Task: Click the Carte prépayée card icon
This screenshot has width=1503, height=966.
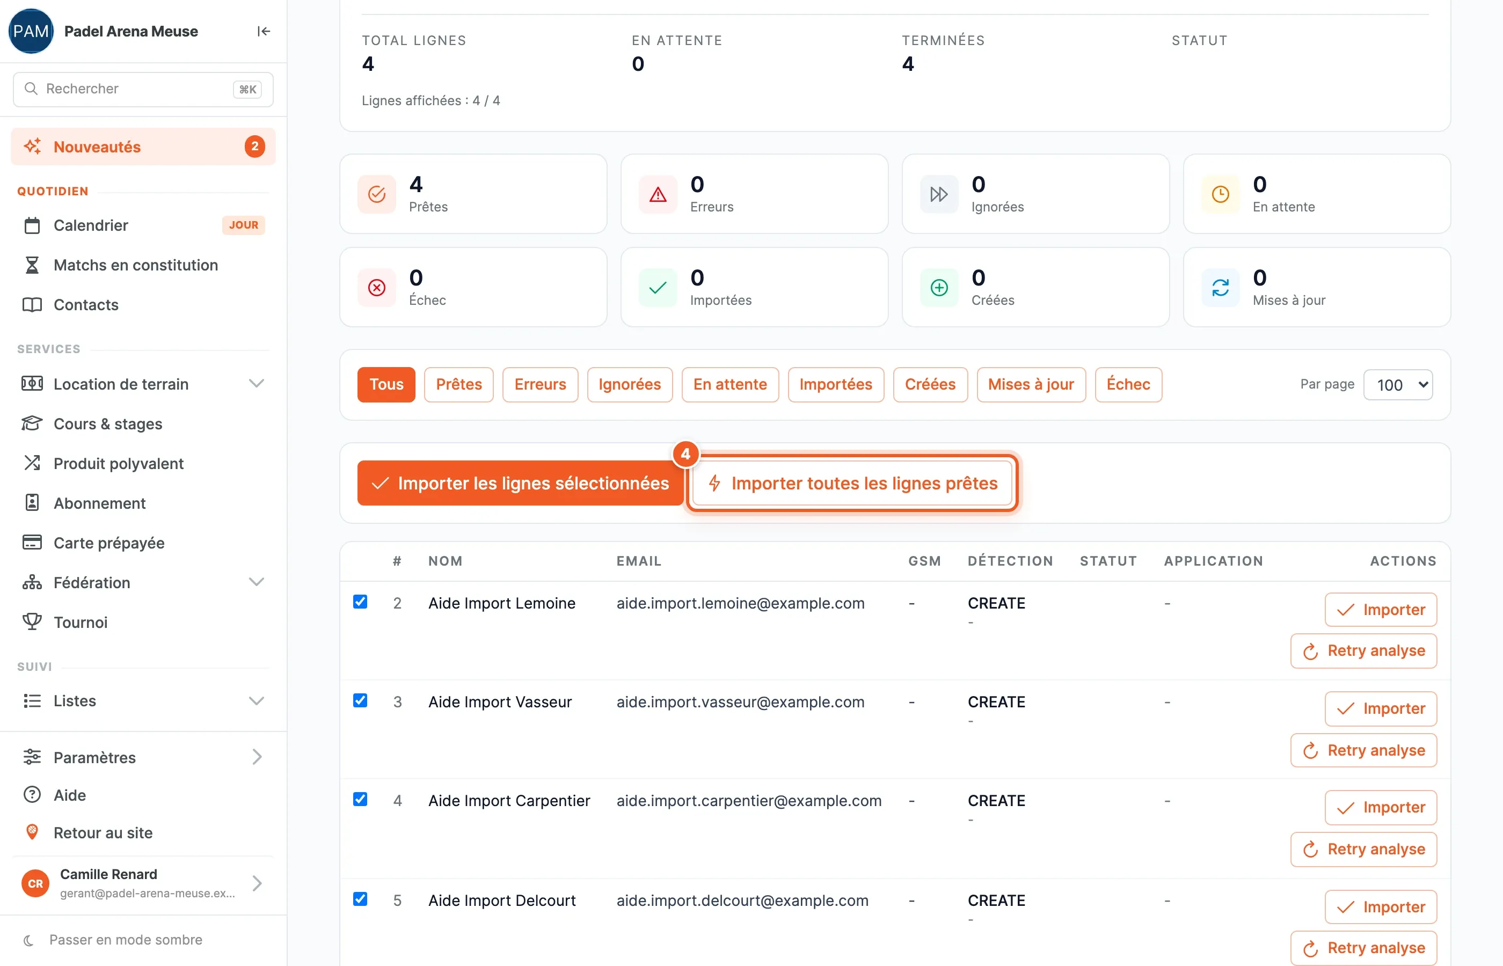Action: 32,543
